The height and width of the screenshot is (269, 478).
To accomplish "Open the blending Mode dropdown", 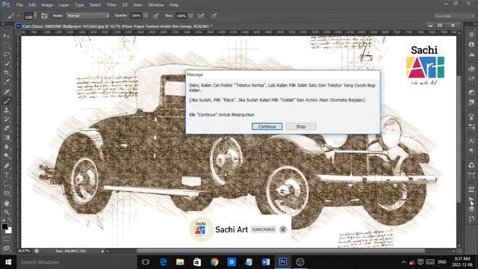I will (x=88, y=16).
